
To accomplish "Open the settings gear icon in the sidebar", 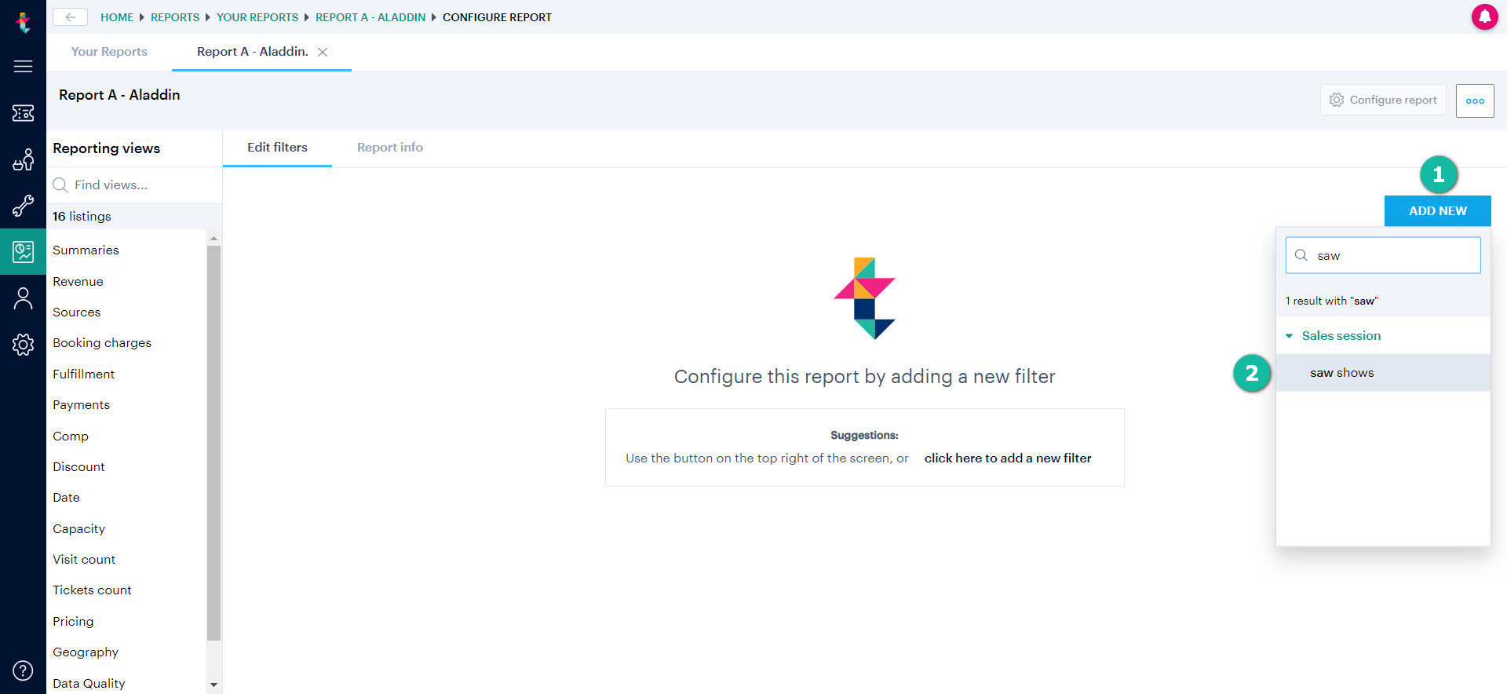I will 23,344.
